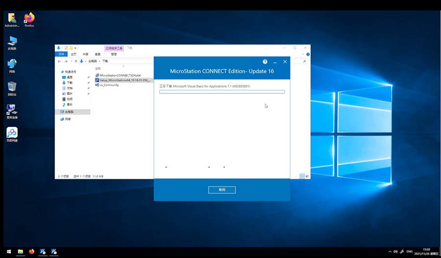Click 此电脑 in the address bar breadcrumb

click(93, 61)
